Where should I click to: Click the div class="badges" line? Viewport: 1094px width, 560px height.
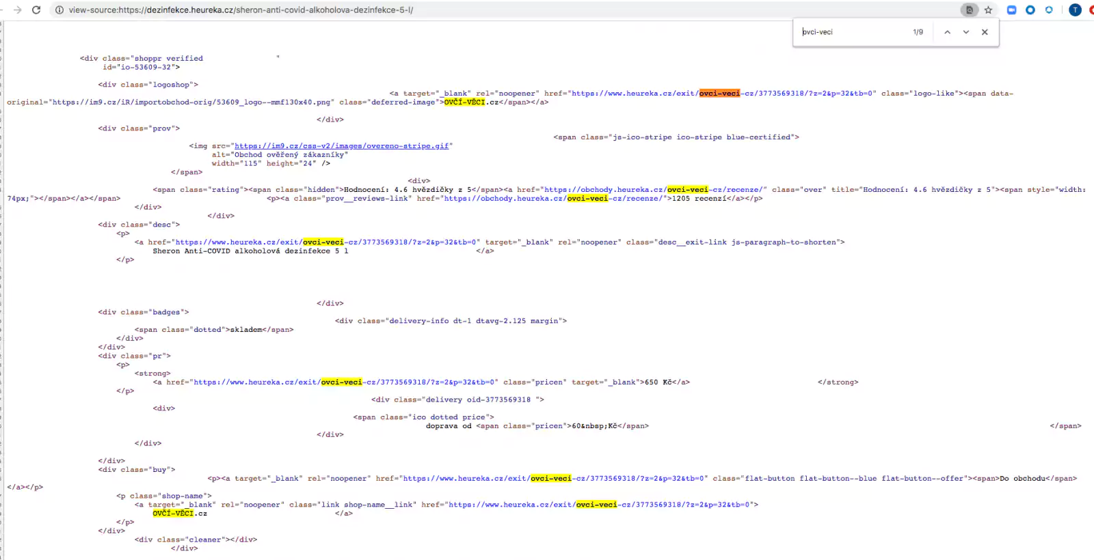coord(144,312)
